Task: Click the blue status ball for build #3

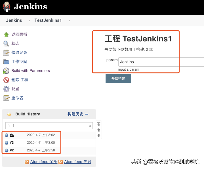Action: tap(7, 143)
